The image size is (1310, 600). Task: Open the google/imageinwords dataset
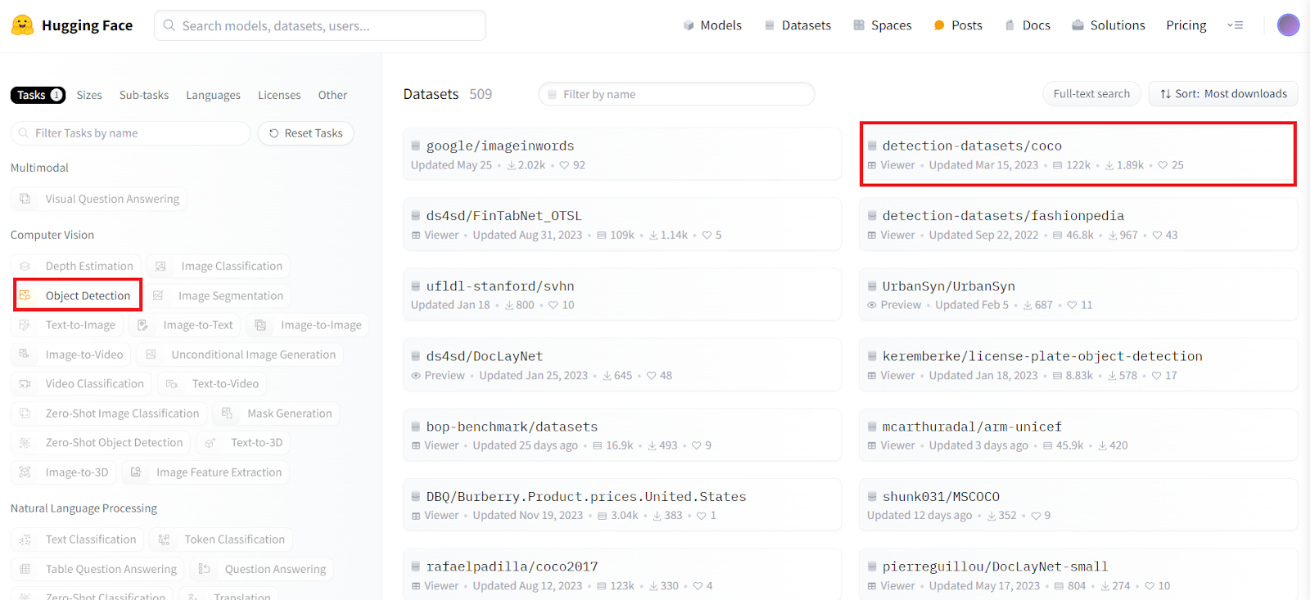pyautogui.click(x=622, y=154)
